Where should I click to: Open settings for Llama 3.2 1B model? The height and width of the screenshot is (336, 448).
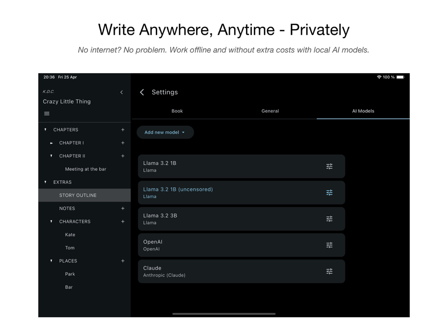[x=329, y=166]
